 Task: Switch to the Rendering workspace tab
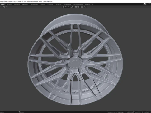click(x=59, y=4)
